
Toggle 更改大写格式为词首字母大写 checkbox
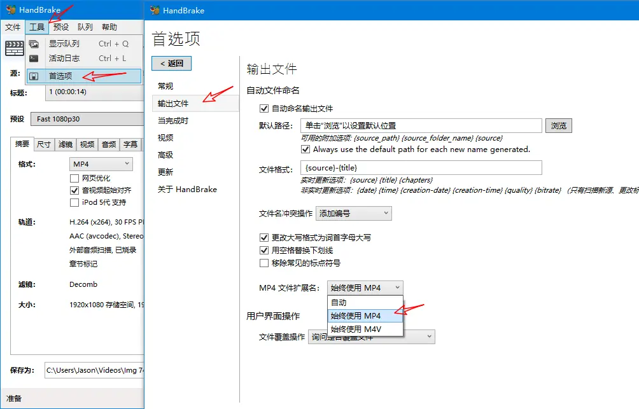coord(264,237)
